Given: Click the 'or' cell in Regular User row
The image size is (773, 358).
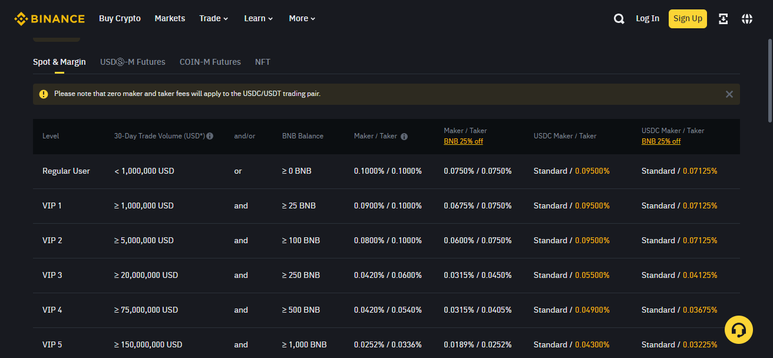Looking at the screenshot, I should [x=238, y=171].
